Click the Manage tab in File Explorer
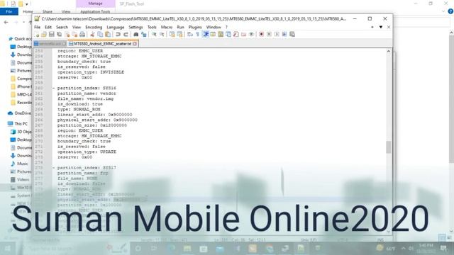The image size is (454, 255). [95, 4]
